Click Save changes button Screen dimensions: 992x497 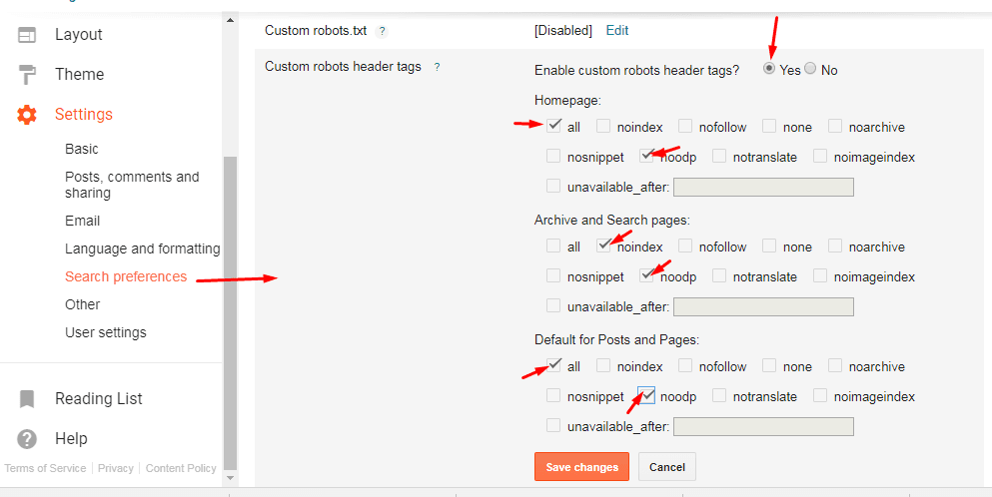pyautogui.click(x=582, y=467)
